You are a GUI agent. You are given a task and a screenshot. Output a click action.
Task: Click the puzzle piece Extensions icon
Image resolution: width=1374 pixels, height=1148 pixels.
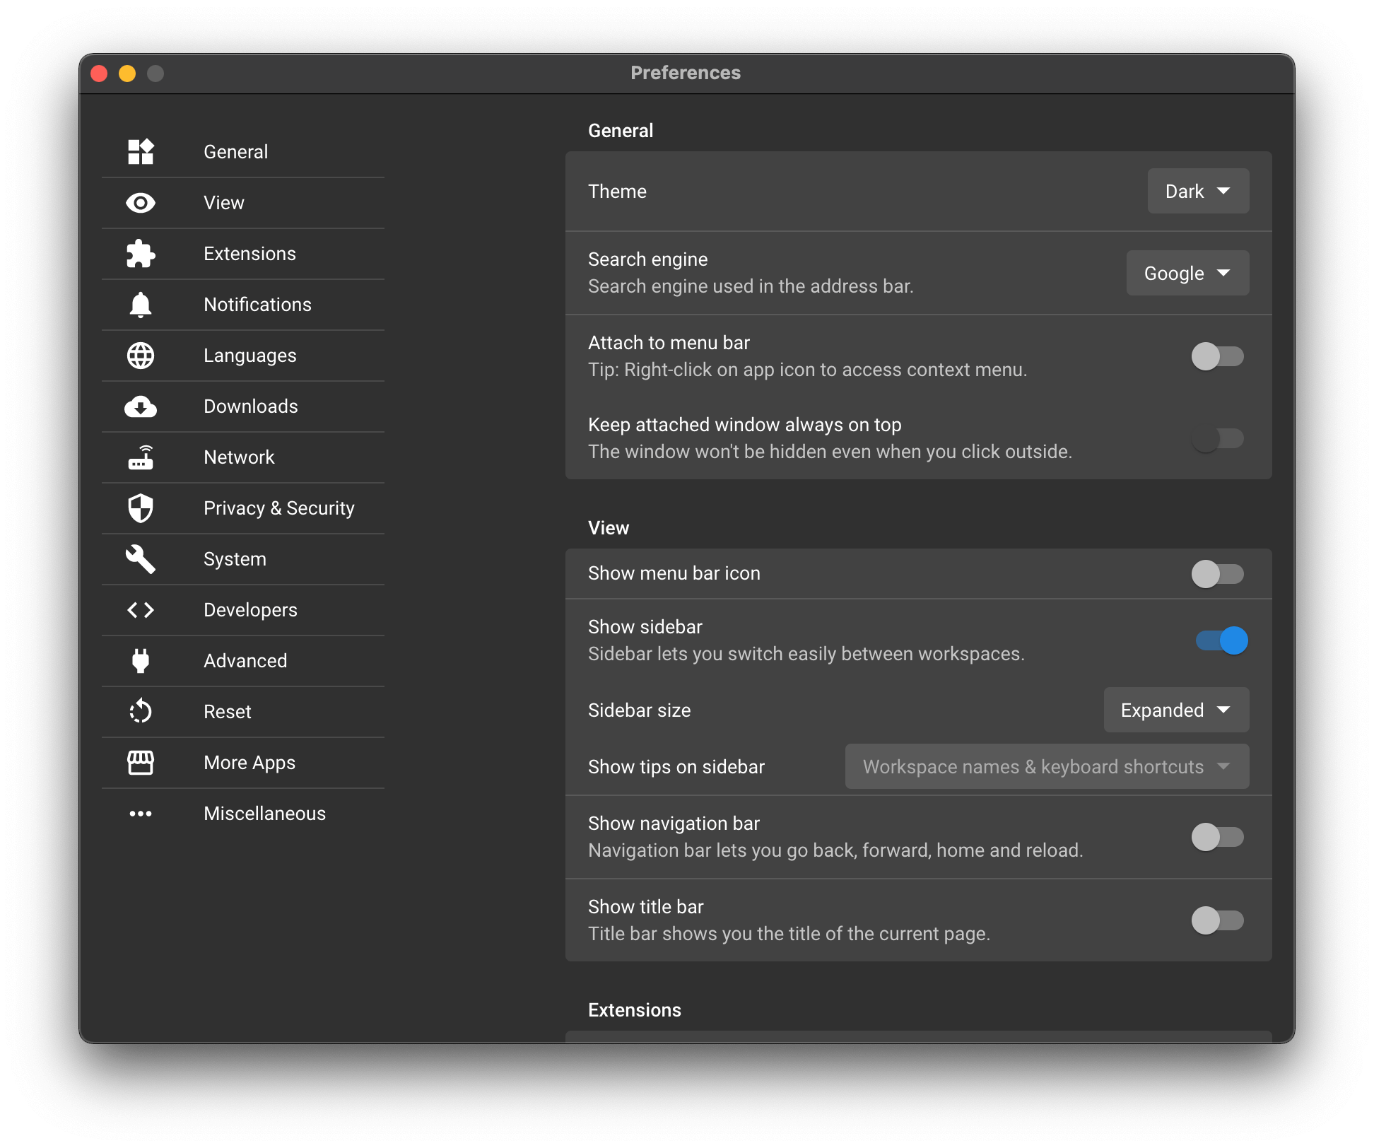click(141, 254)
